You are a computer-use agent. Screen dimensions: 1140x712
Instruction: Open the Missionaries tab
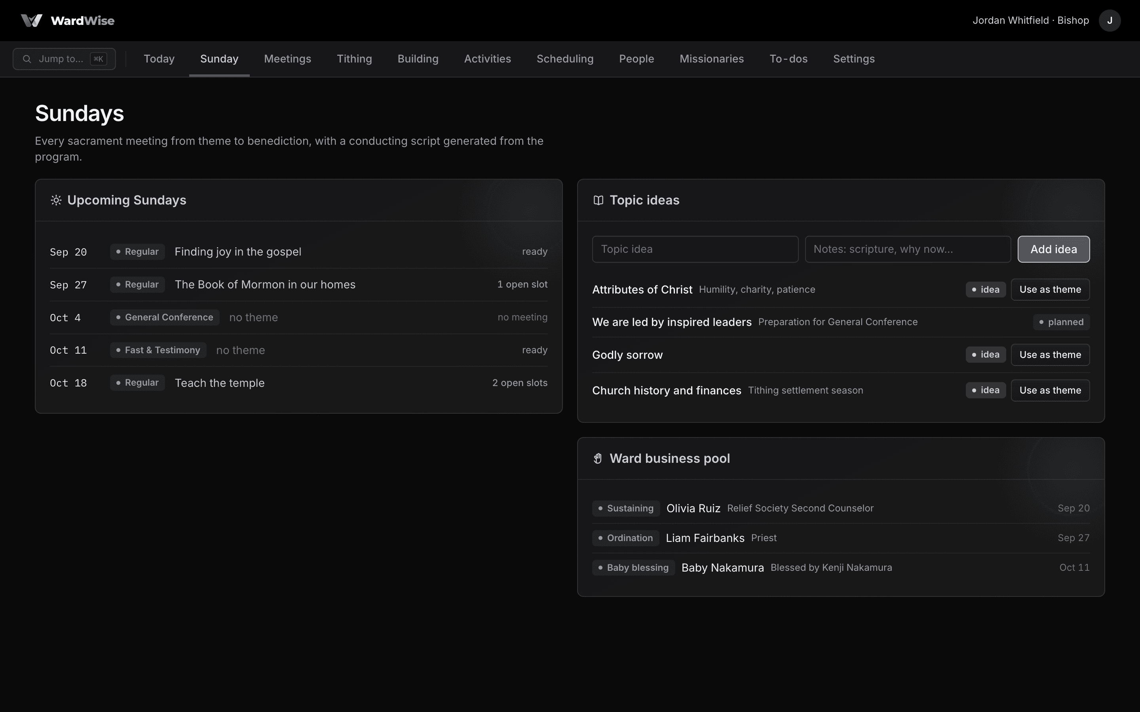[x=711, y=59]
